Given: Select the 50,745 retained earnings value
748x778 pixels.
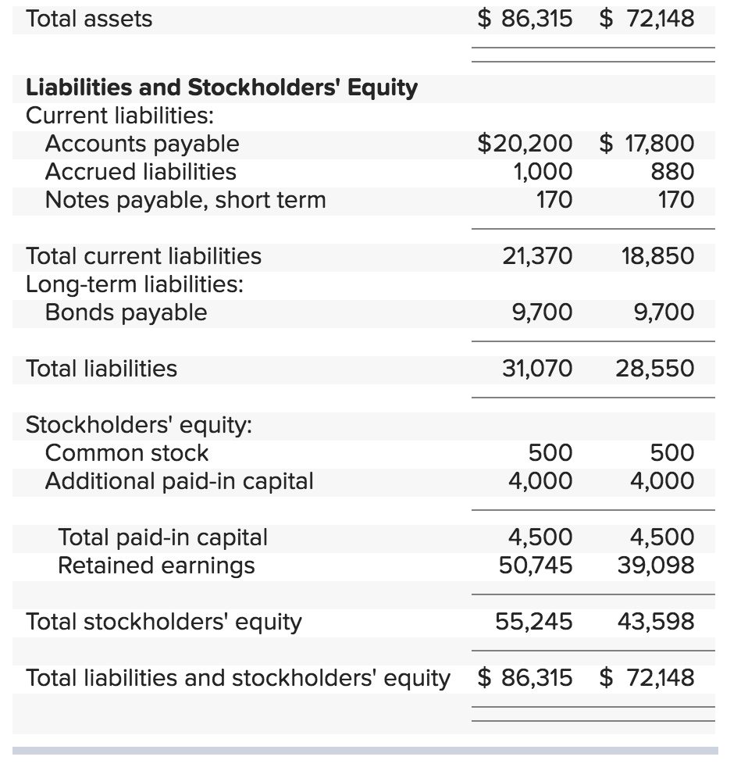Looking at the screenshot, I should click(x=535, y=566).
